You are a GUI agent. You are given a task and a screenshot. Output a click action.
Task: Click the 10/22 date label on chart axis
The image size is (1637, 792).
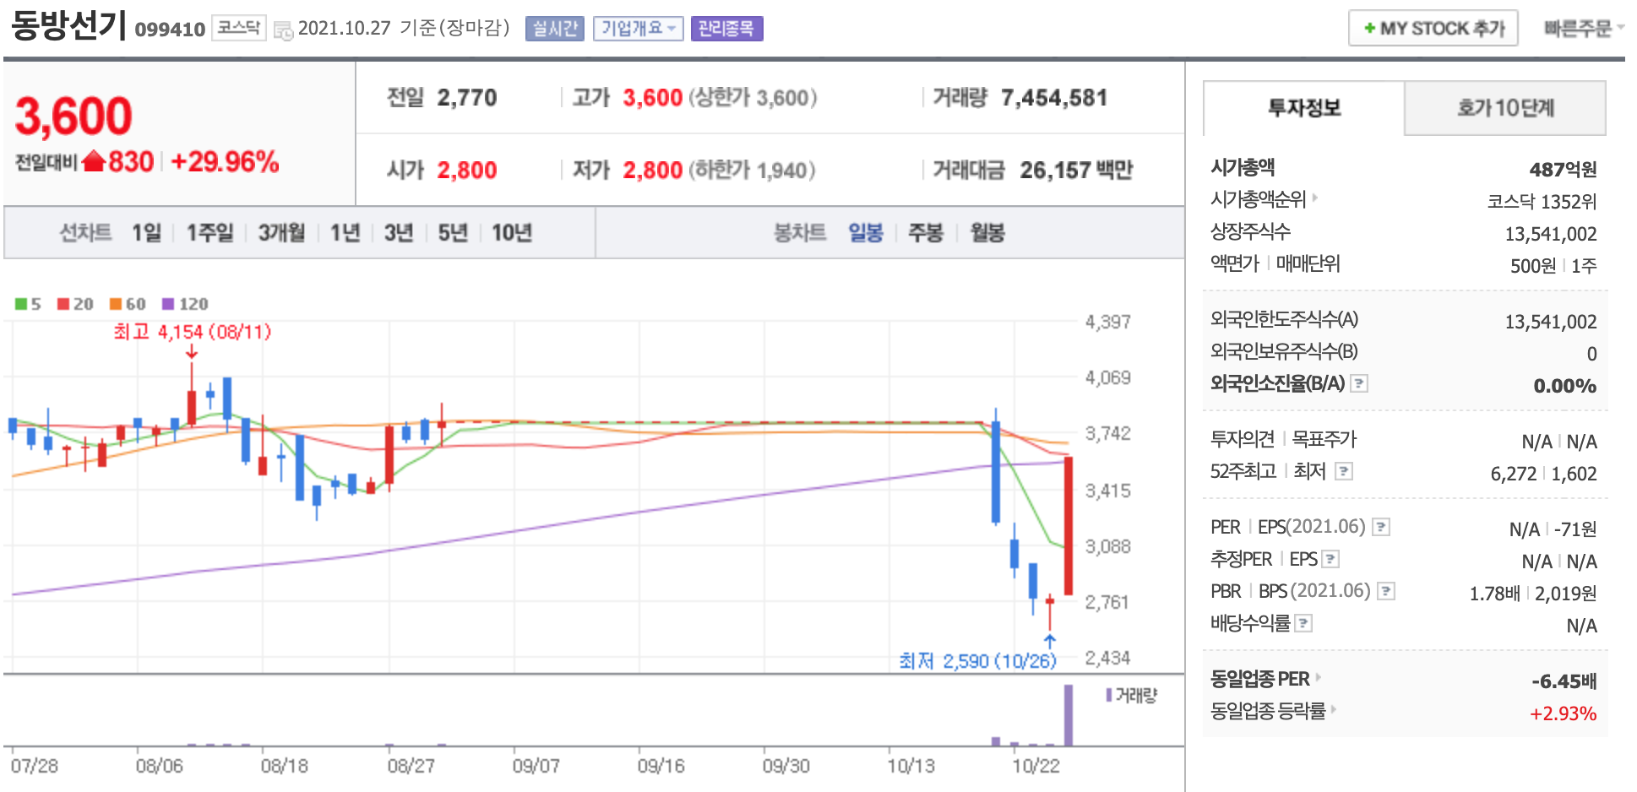point(1036,766)
